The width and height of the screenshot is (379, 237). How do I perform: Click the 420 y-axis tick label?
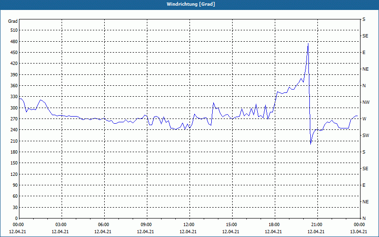[x=14, y=64]
